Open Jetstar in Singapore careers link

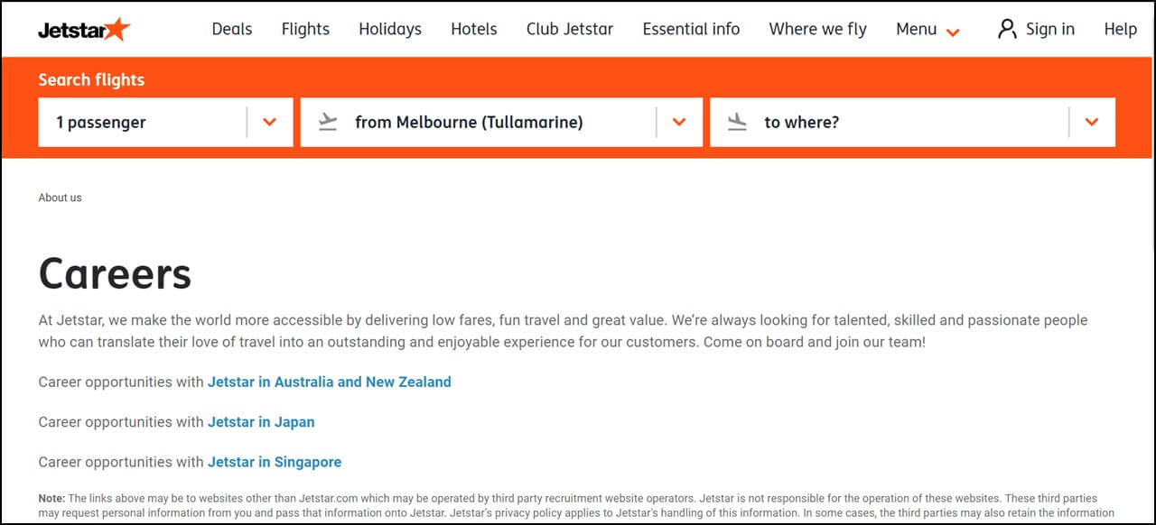(275, 462)
